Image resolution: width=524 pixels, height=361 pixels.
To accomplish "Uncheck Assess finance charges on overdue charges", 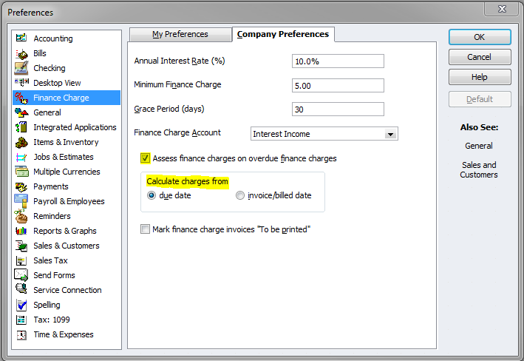I will (x=145, y=158).
